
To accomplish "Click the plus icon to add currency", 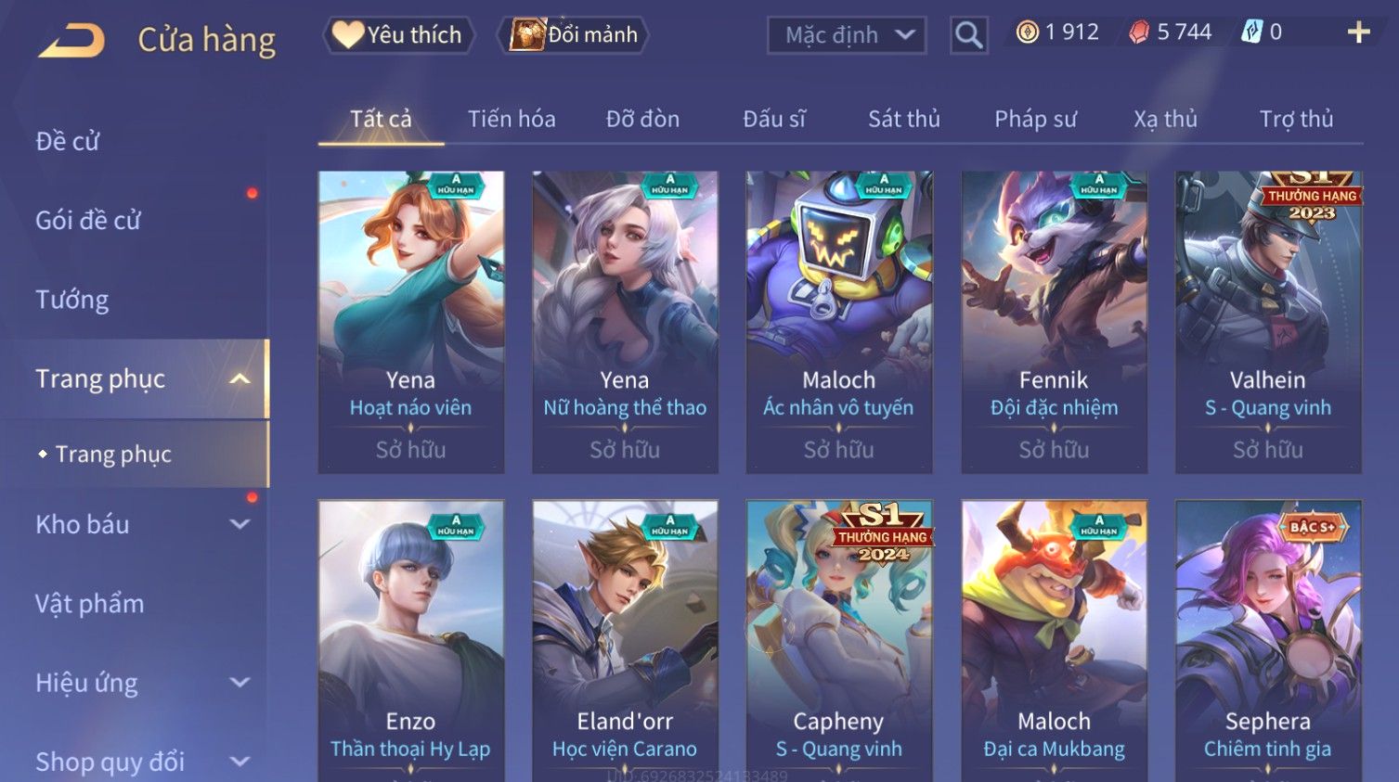I will point(1358,32).
